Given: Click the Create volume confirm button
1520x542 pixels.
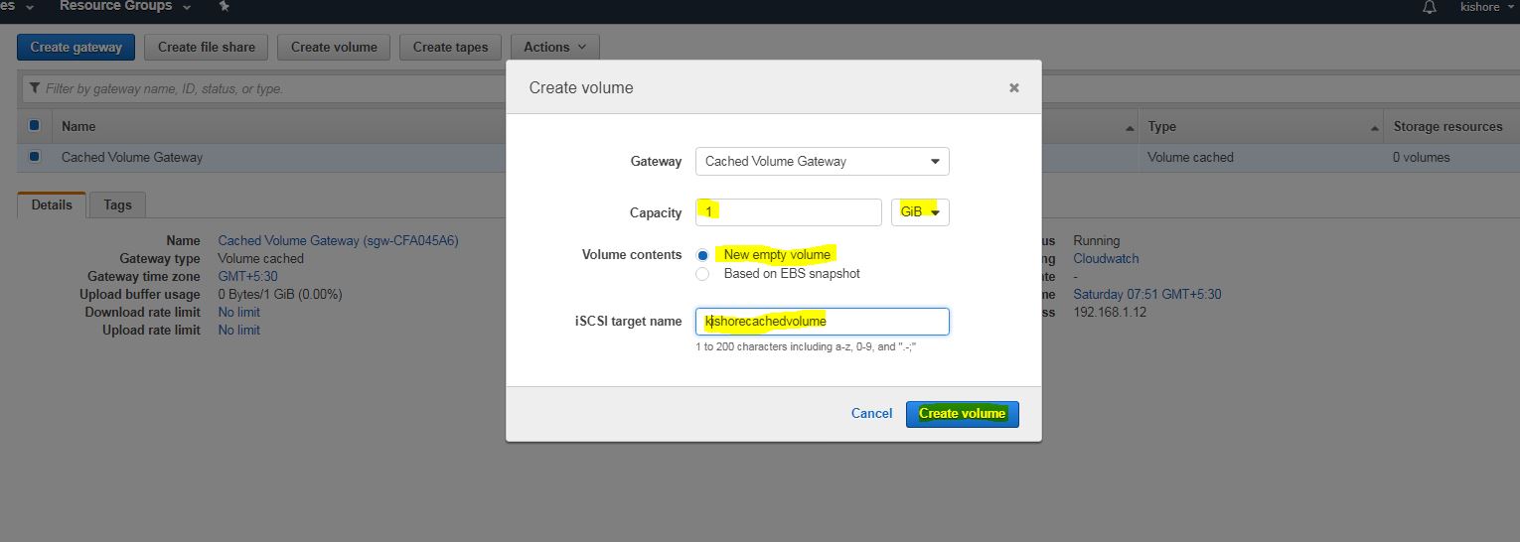Looking at the screenshot, I should click(x=962, y=414).
